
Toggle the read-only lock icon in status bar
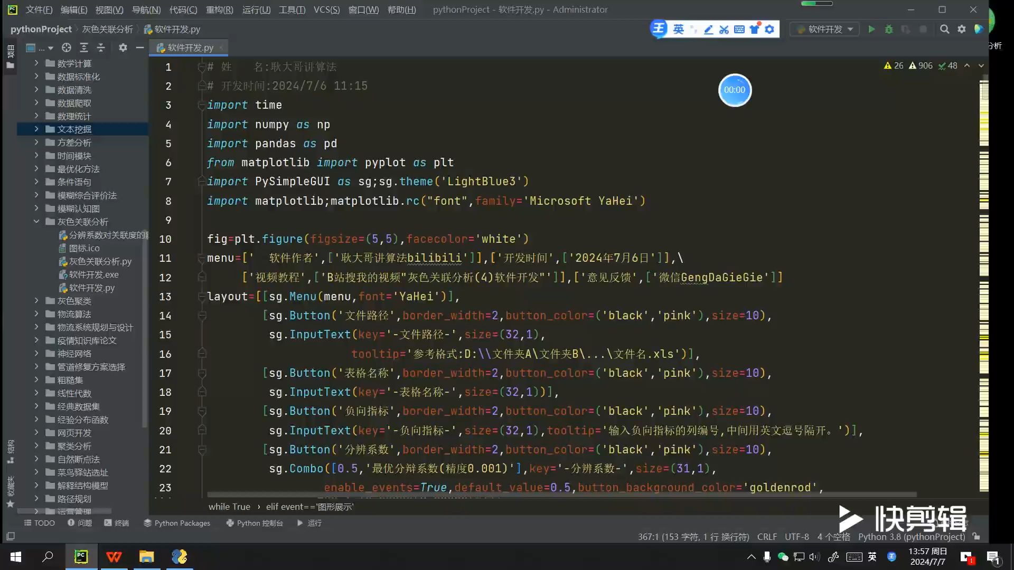coord(977,537)
